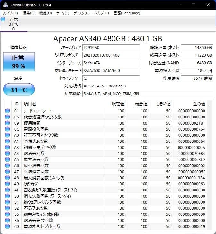Open the ファイル(F) menu
This screenshot has width=216, height=234.
coord(10,13)
